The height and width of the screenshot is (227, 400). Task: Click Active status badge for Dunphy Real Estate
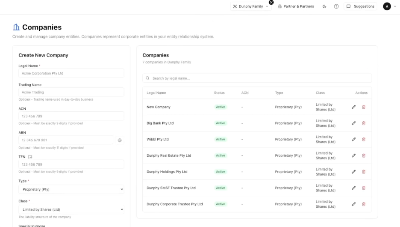220,155
